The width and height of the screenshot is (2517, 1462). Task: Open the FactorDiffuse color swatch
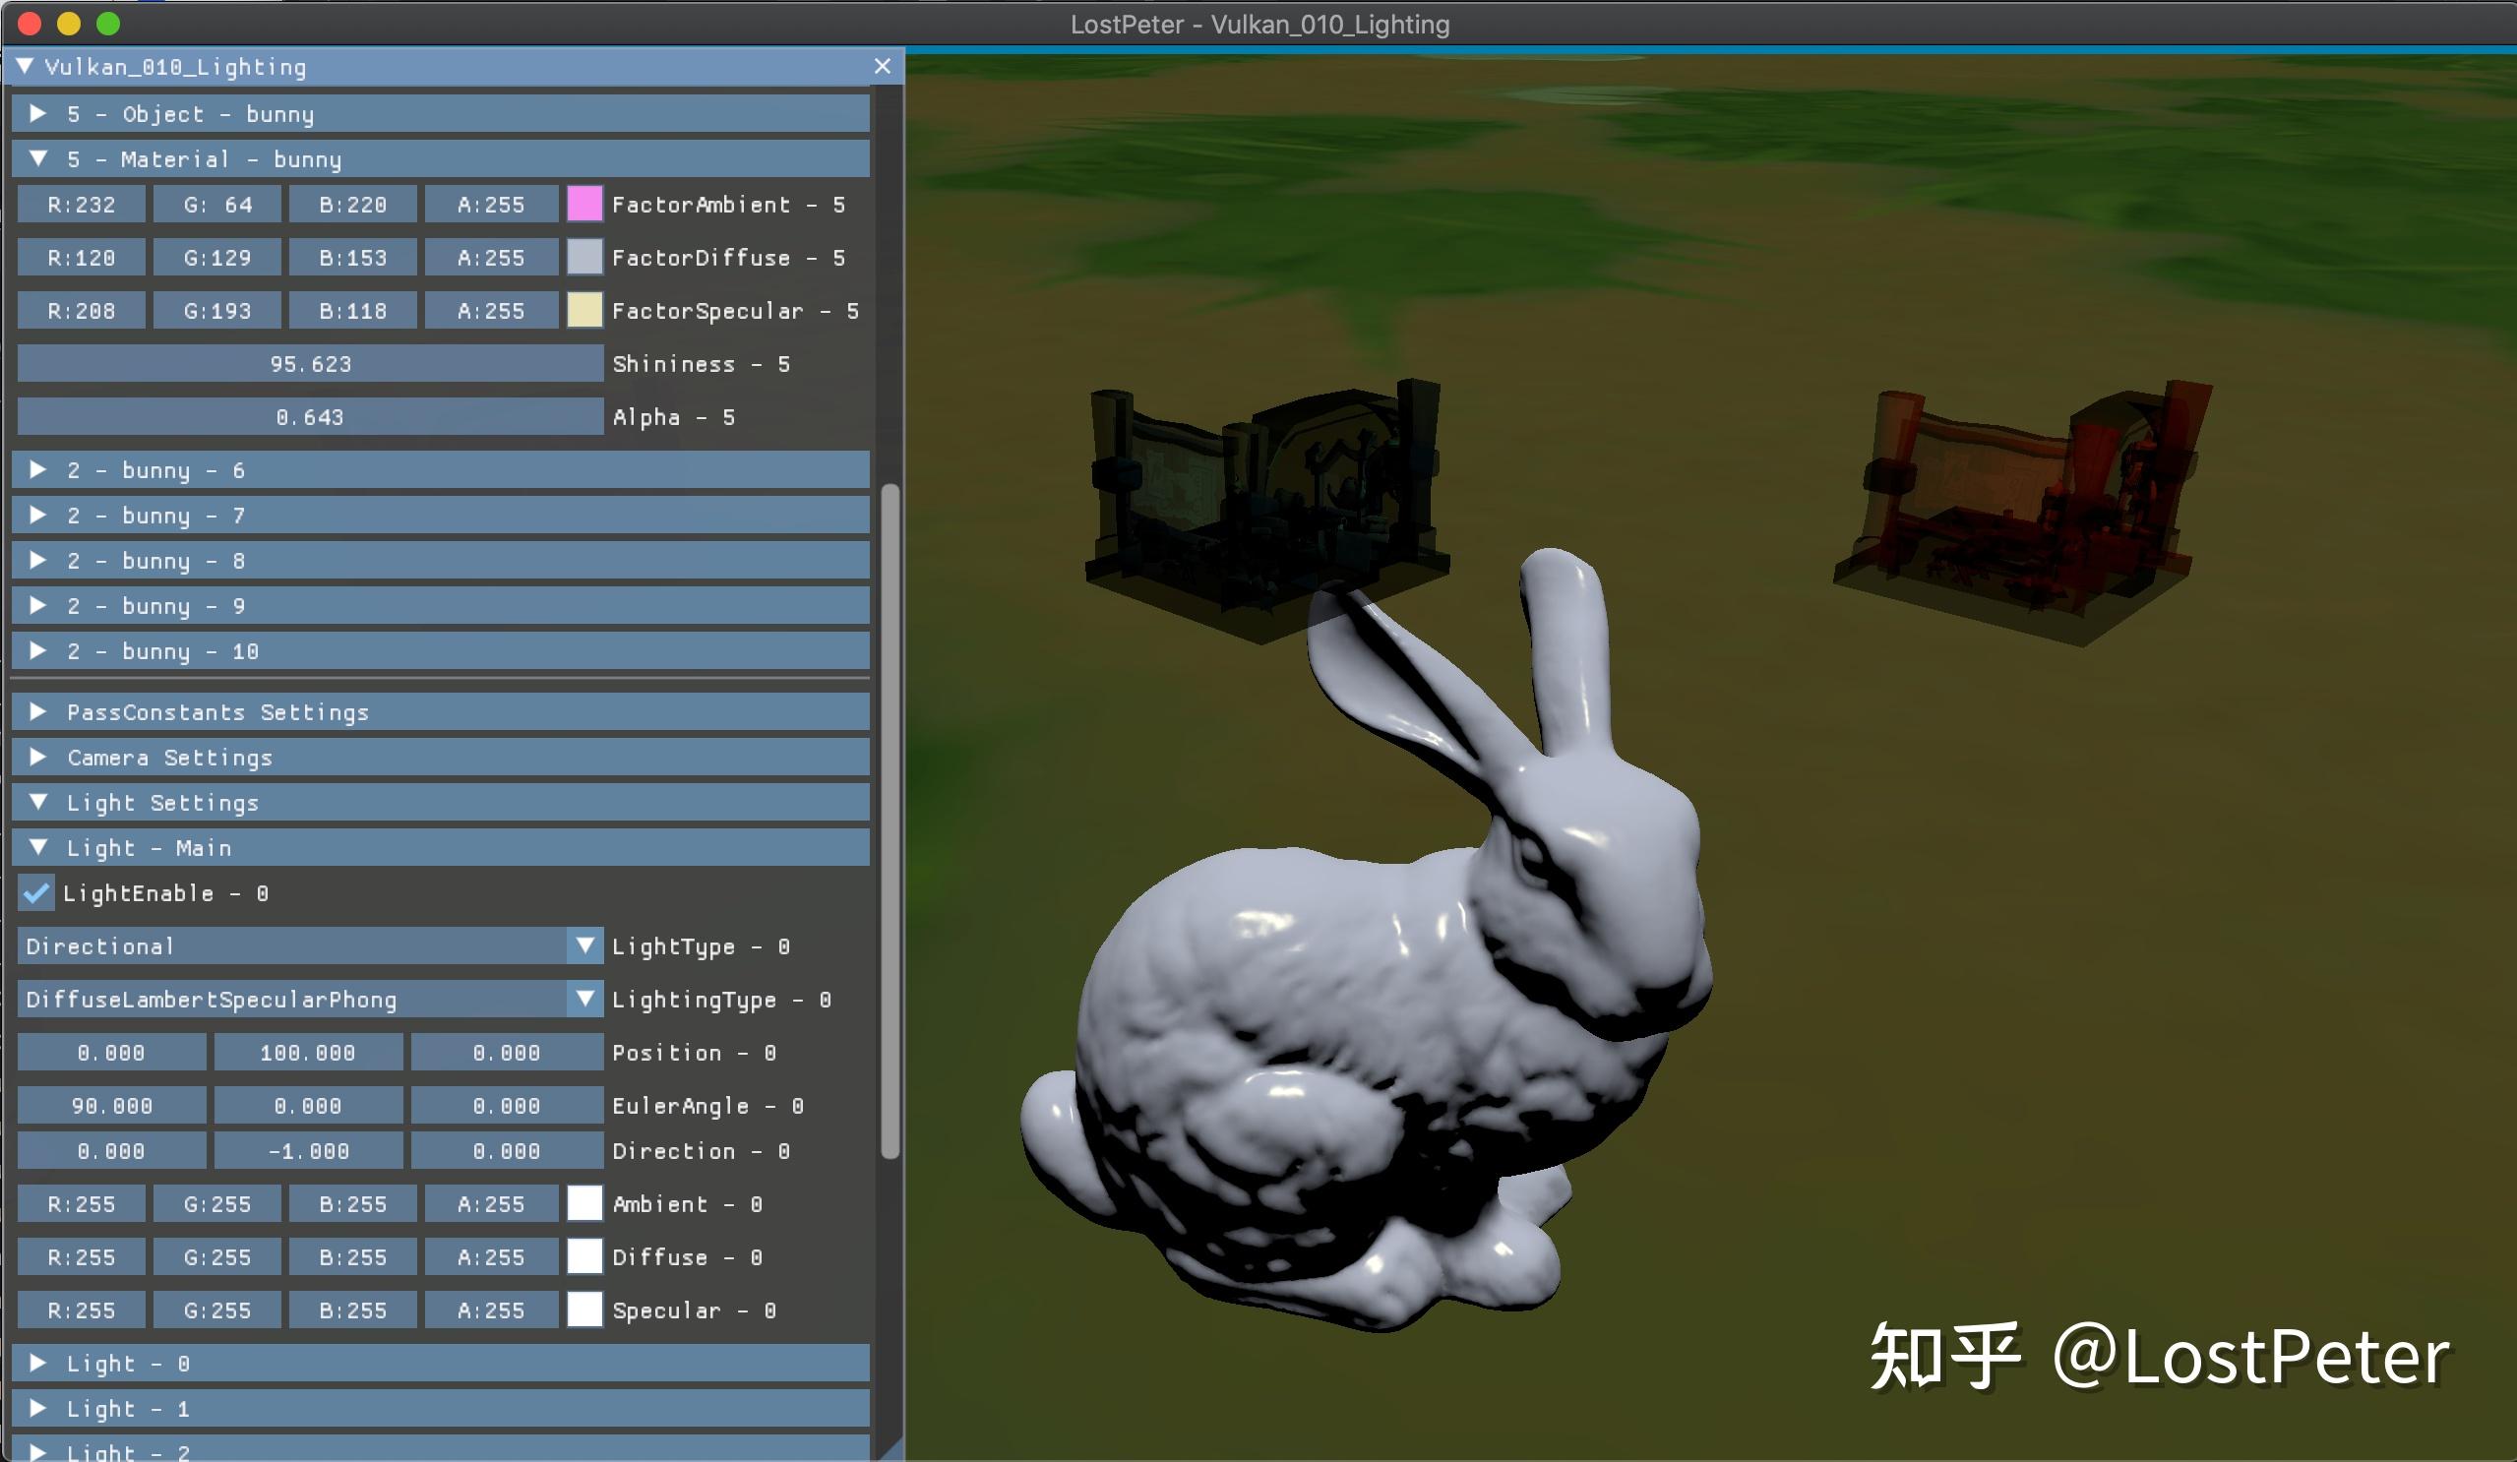[x=584, y=257]
